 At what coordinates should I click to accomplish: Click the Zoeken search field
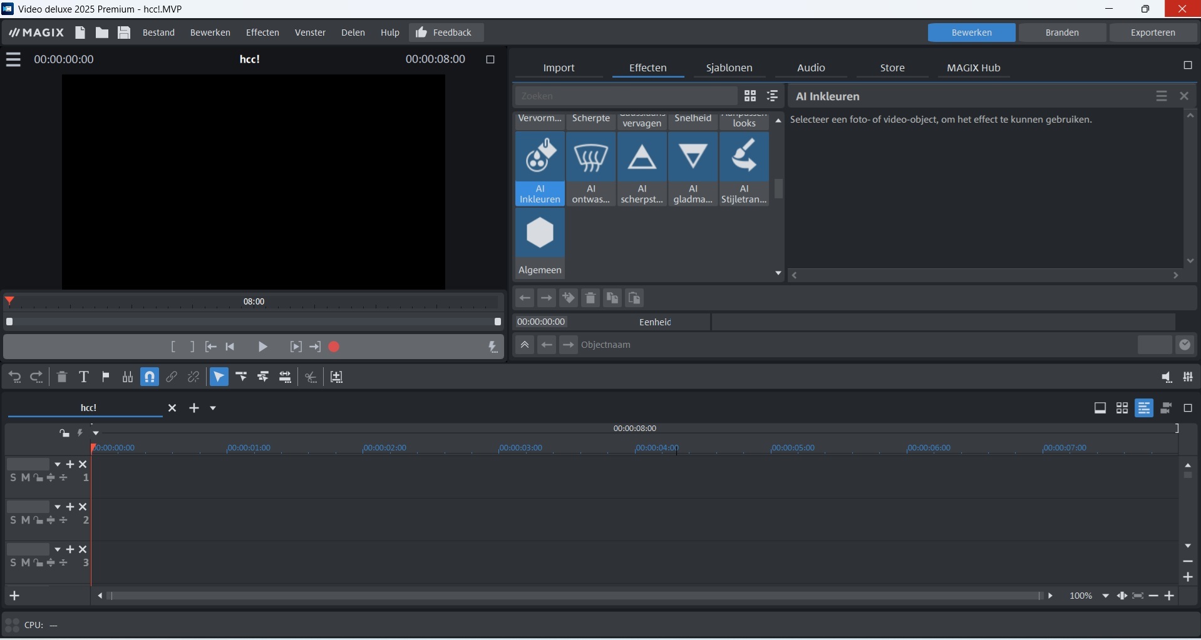[x=626, y=96]
